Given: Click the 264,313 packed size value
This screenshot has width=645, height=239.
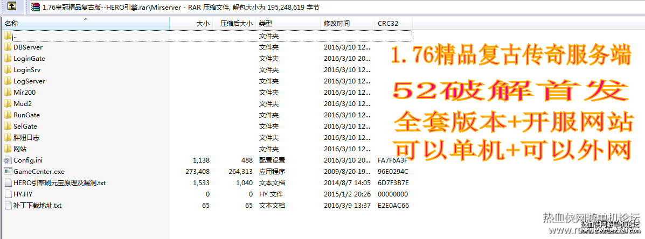Looking at the screenshot, I should [241, 171].
